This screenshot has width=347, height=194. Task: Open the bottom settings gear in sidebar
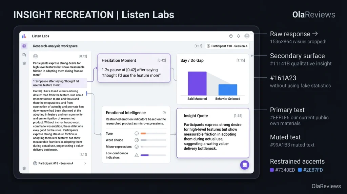(x=24, y=169)
